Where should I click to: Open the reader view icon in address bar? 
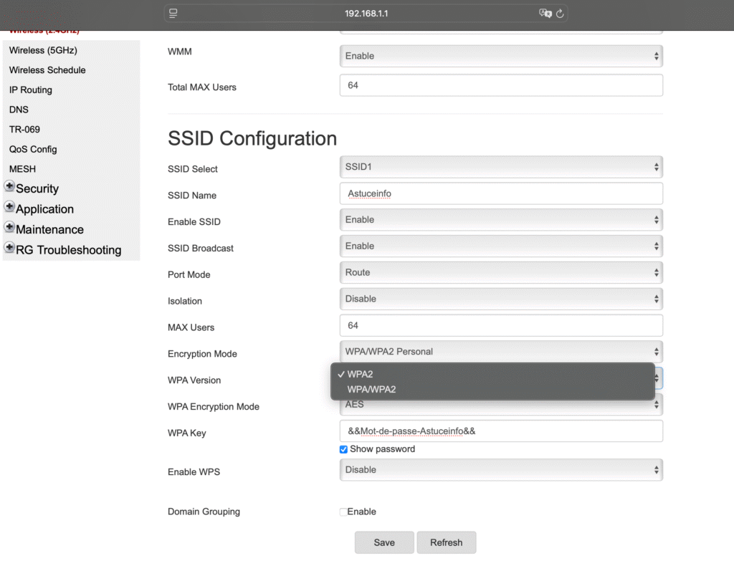(x=173, y=14)
